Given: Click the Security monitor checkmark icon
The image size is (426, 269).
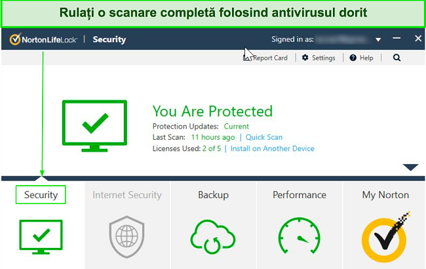Looking at the screenshot, I should pyautogui.click(x=41, y=236).
